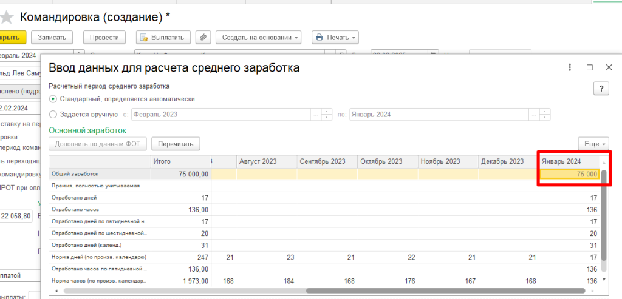Image resolution: width=622 pixels, height=299 pixels.
Task: Click the 1 973,00 total in the 'Норма часов' row
Action: [194, 281]
